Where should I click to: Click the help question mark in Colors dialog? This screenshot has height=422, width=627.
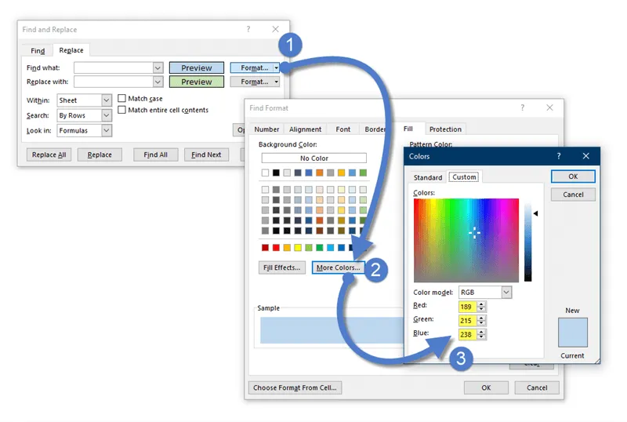[x=558, y=156]
